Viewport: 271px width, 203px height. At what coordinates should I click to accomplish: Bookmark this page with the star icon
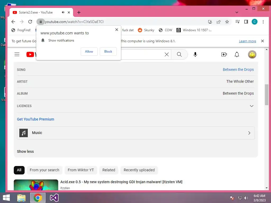coord(227,22)
